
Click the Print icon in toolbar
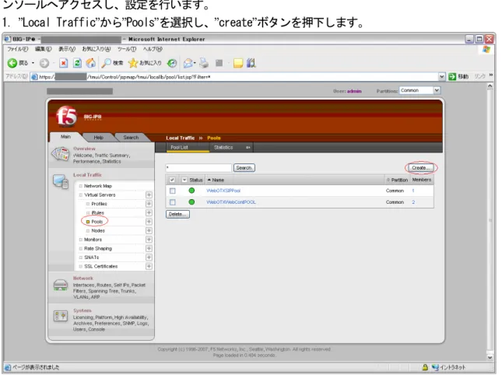click(x=204, y=63)
